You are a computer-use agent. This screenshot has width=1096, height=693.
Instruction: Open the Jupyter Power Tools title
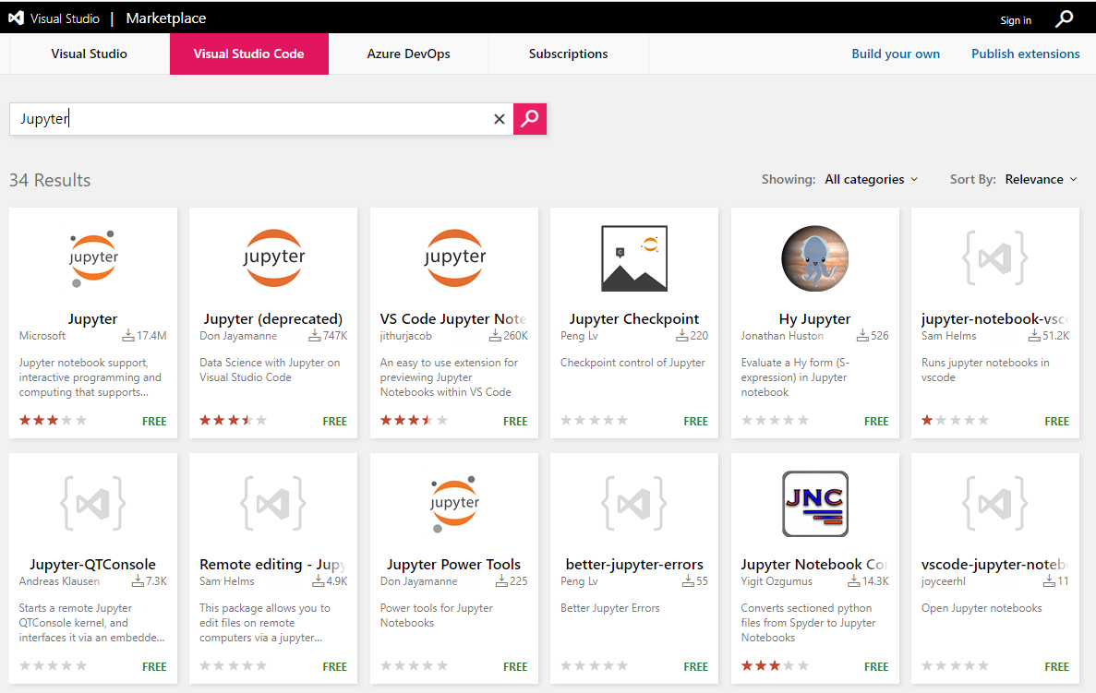tap(454, 564)
